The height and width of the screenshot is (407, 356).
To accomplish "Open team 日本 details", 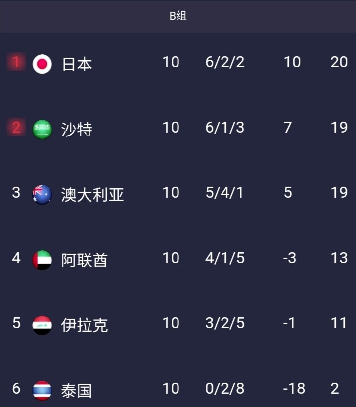I will [x=77, y=64].
